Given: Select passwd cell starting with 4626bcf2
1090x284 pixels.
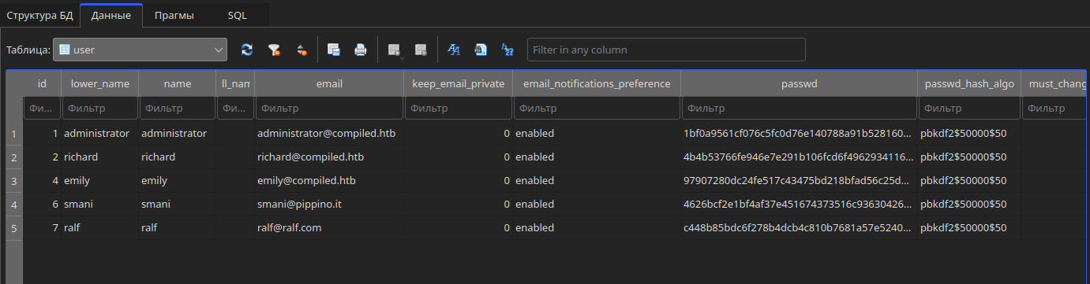Looking at the screenshot, I should [x=800, y=205].
